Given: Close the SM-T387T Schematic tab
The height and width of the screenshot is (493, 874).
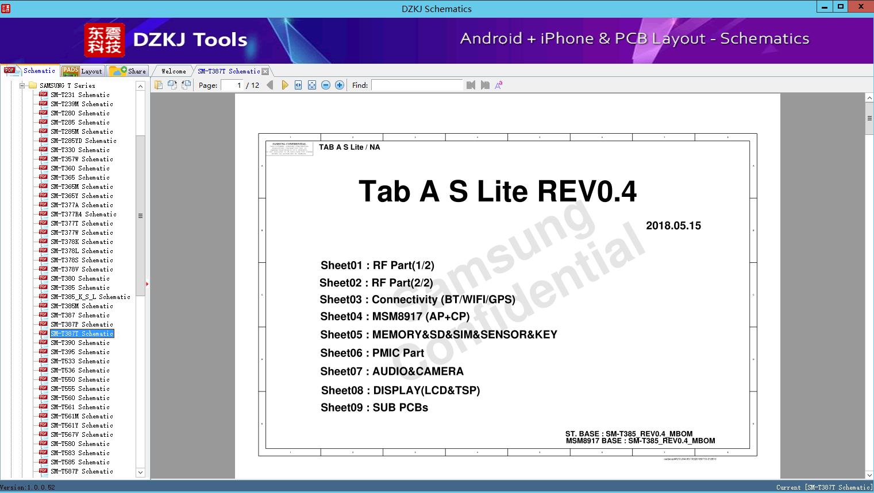Looking at the screenshot, I should pos(265,71).
